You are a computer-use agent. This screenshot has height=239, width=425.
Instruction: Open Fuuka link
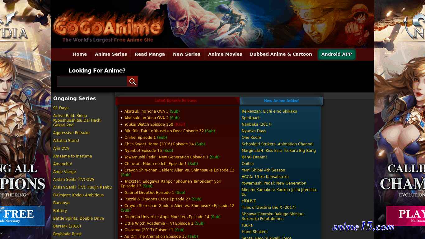pos(247,225)
